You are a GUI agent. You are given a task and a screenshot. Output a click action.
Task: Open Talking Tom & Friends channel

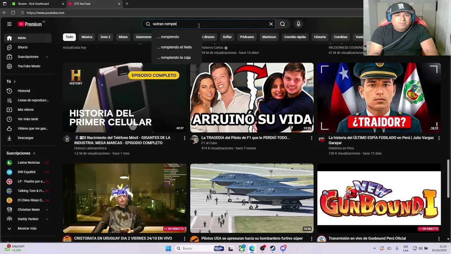pyautogui.click(x=28, y=191)
